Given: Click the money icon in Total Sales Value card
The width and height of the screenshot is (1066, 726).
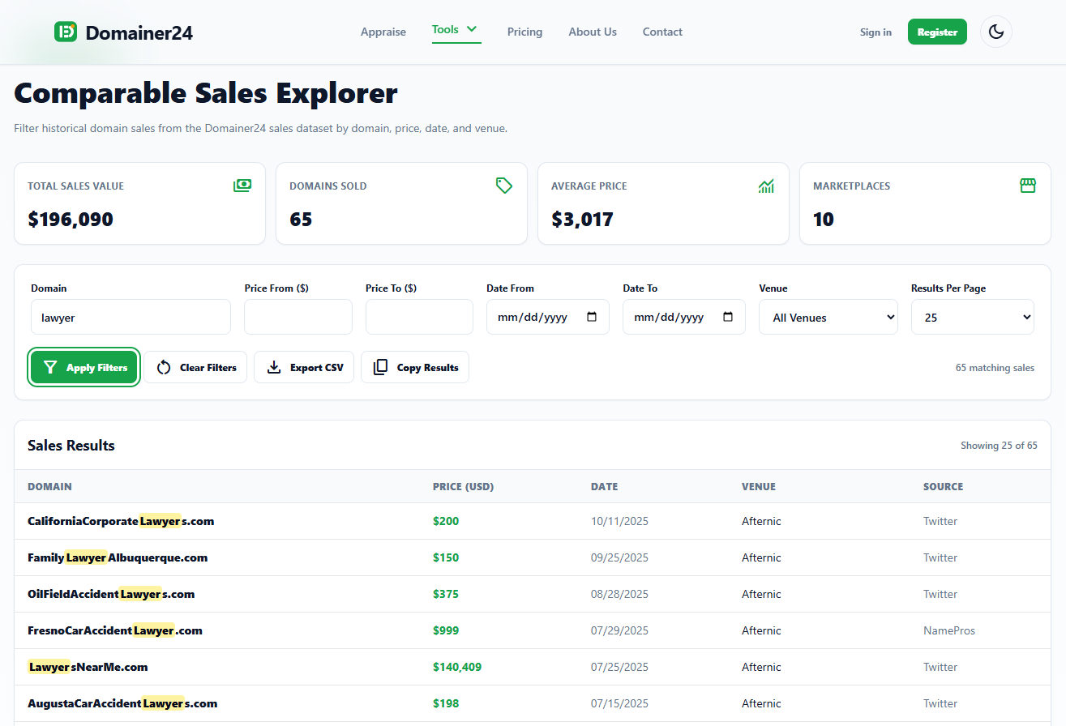Looking at the screenshot, I should pyautogui.click(x=242, y=186).
